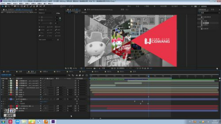
Task: Select the Selection arrow tool
Action: (x=2, y=6)
